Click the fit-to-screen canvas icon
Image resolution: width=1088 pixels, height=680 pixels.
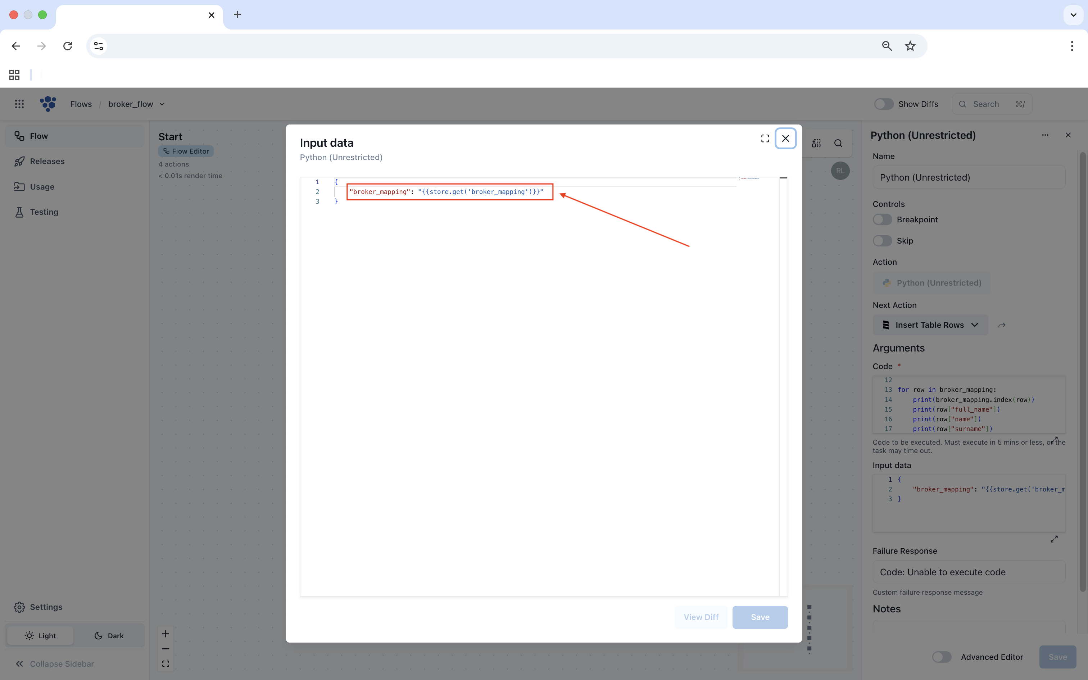pyautogui.click(x=166, y=664)
